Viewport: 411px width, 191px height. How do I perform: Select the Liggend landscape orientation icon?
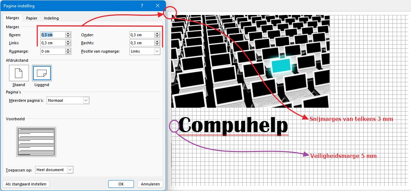pyautogui.click(x=42, y=73)
